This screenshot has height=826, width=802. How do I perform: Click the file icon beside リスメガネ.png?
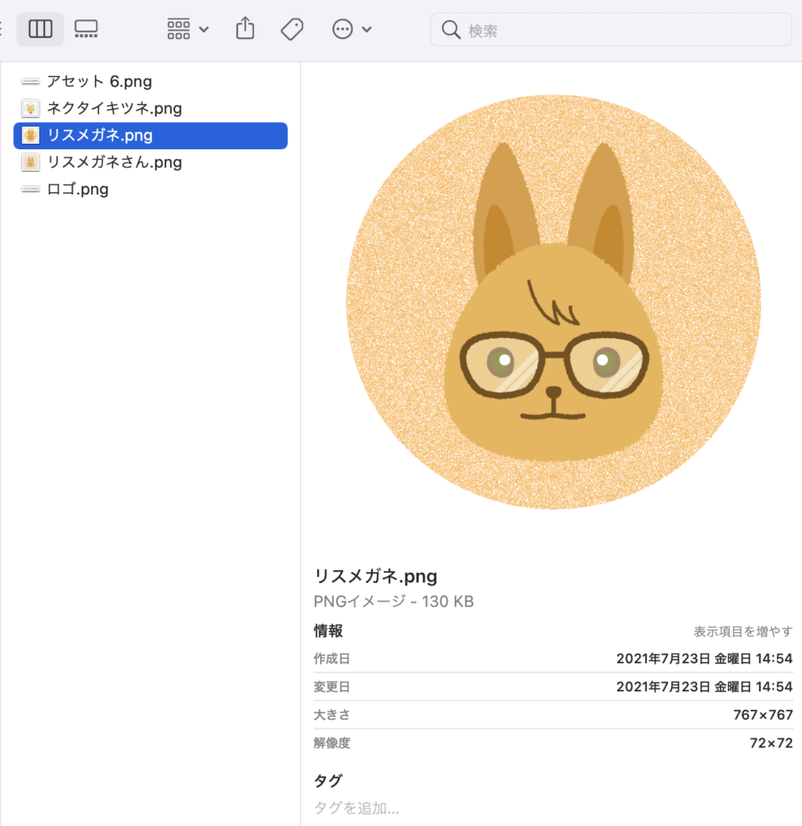pos(30,136)
